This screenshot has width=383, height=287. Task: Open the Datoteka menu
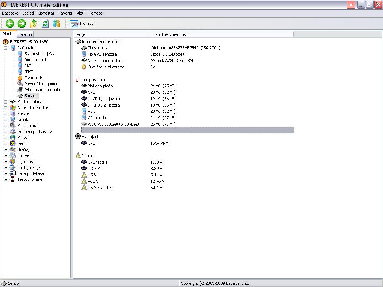point(10,13)
